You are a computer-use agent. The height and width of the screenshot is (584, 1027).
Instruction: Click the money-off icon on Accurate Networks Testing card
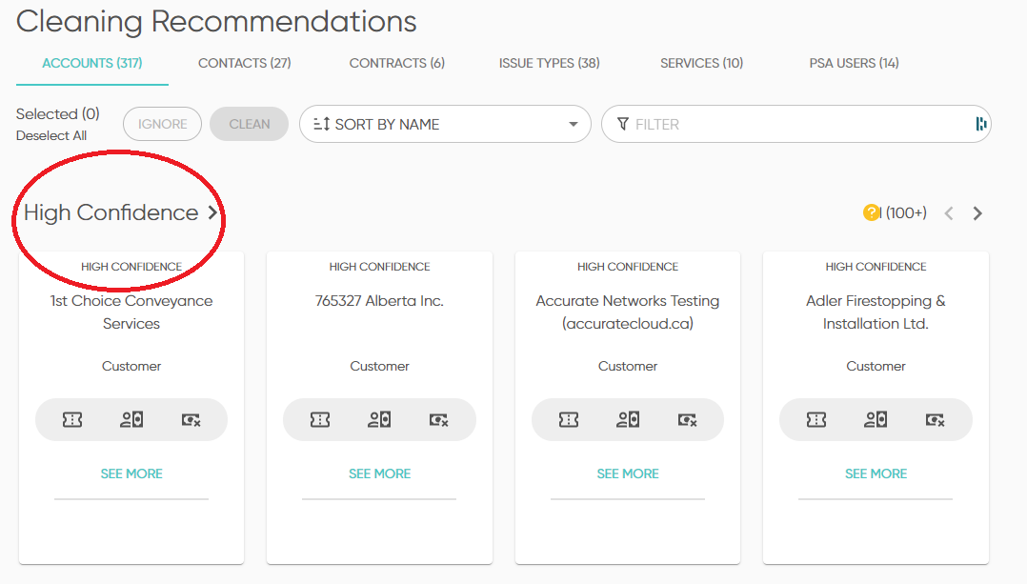(x=686, y=419)
